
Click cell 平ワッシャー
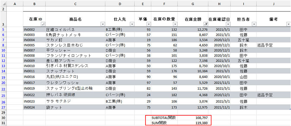coord(75,50)
